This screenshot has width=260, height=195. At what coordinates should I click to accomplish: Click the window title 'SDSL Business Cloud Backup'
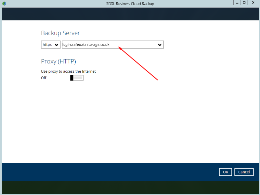130,4
